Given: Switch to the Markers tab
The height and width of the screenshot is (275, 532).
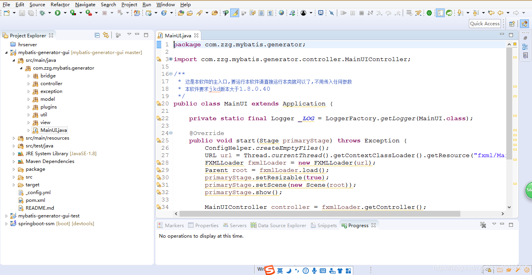Looking at the screenshot, I should click(174, 225).
